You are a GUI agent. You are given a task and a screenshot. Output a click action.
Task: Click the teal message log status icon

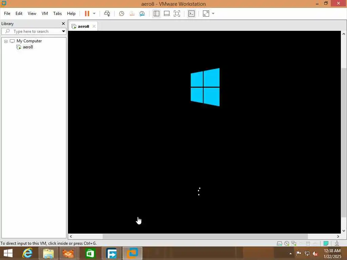coord(326,243)
